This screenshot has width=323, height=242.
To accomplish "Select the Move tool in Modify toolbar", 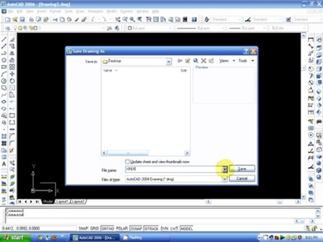I will point(12,74).
